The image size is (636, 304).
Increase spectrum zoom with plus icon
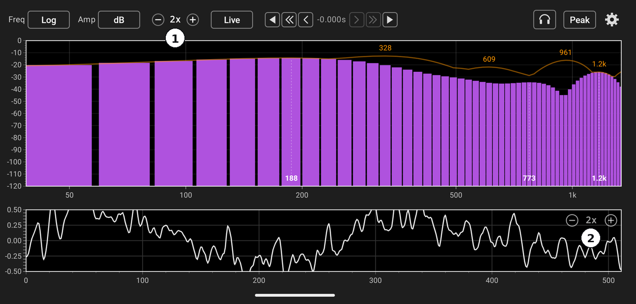coord(193,20)
